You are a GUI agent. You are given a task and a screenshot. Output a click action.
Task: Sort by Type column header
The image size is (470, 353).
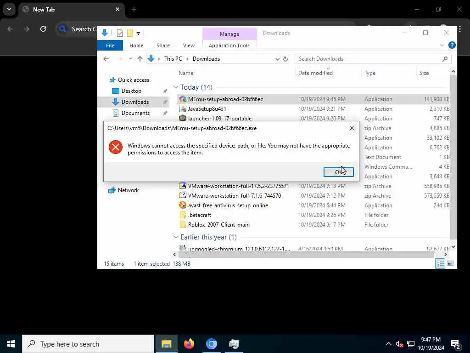(370, 73)
